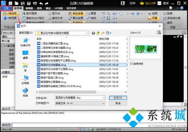Open the zoom-in magnifier dropdown arrow
188x132 pixels.
point(116,14)
